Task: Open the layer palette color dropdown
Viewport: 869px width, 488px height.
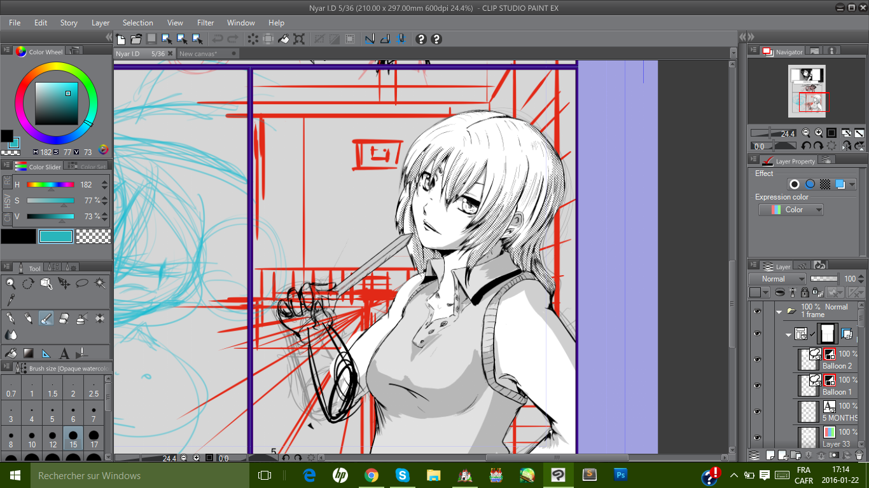Action: pos(760,292)
